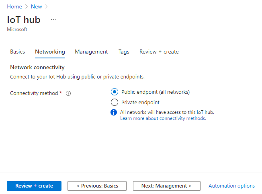Click the blue information notice icon
This screenshot has height=194, width=262.
coord(114,112)
